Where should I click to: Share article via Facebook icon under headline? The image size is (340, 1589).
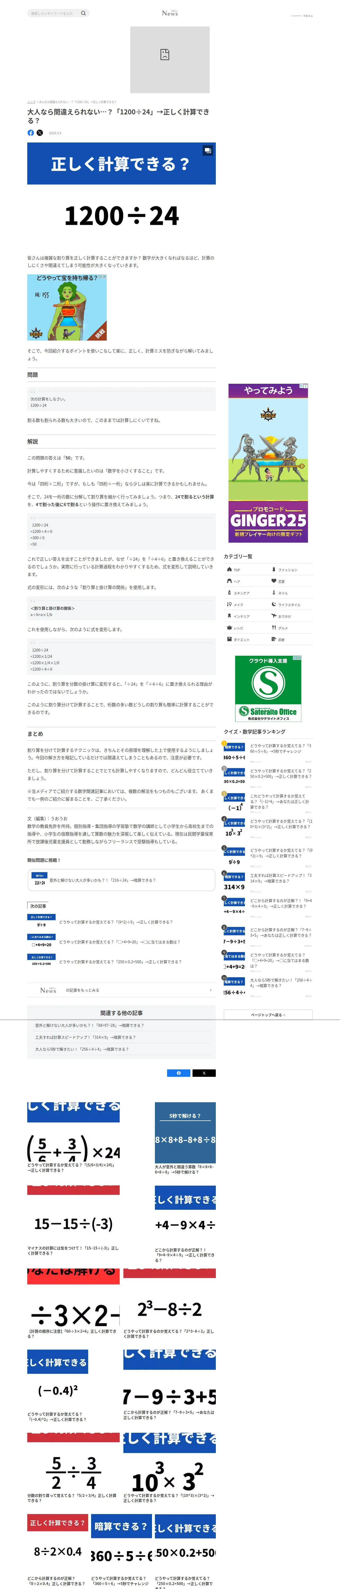31,133
